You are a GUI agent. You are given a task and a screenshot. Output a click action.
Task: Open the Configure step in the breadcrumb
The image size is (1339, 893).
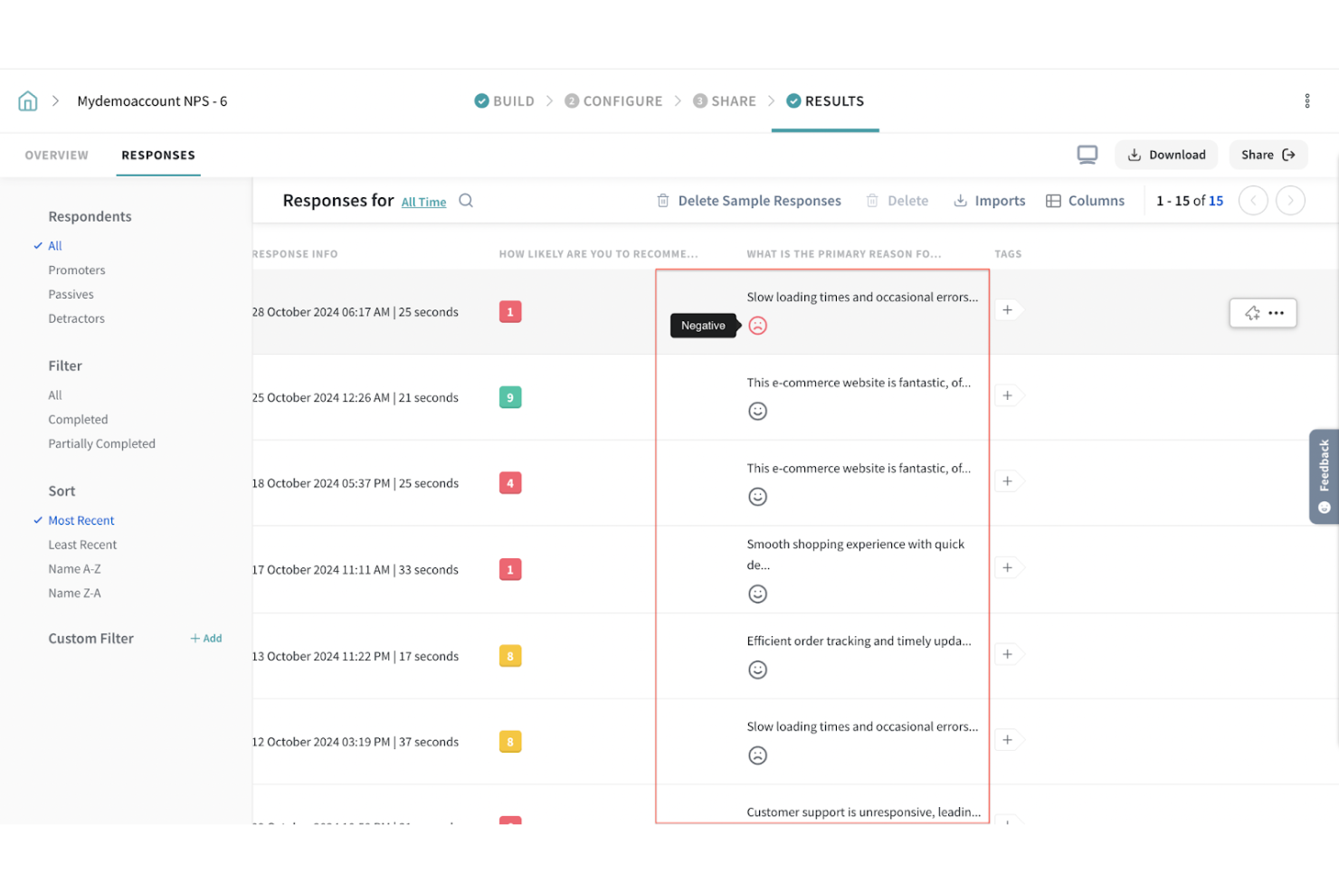point(622,100)
